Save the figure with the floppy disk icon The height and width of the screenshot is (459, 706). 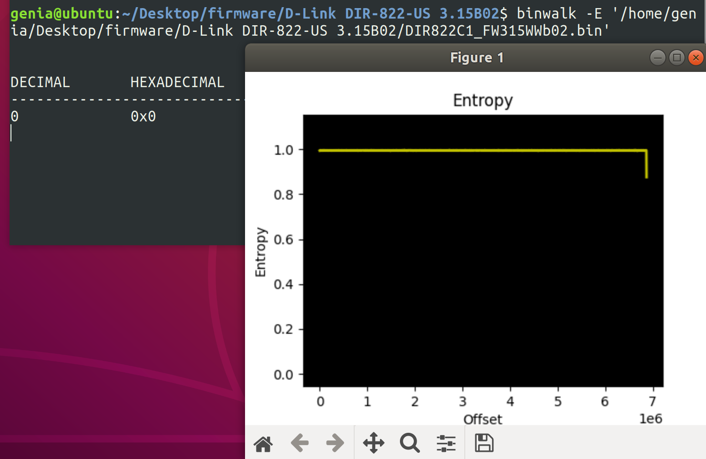click(x=484, y=443)
